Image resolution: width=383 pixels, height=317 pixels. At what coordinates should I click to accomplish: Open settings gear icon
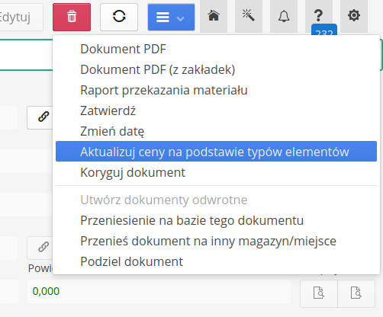pos(354,16)
